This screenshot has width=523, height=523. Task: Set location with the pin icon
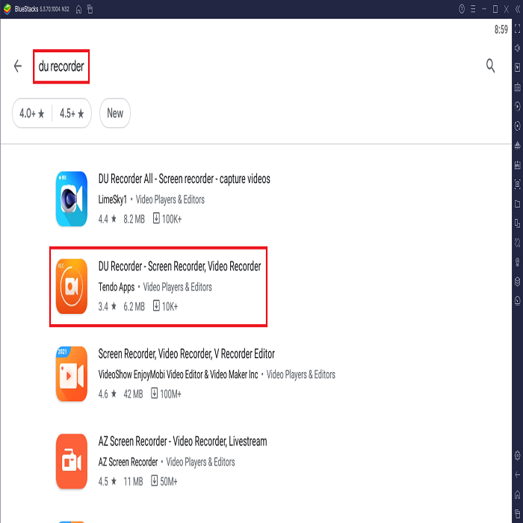coord(517,262)
